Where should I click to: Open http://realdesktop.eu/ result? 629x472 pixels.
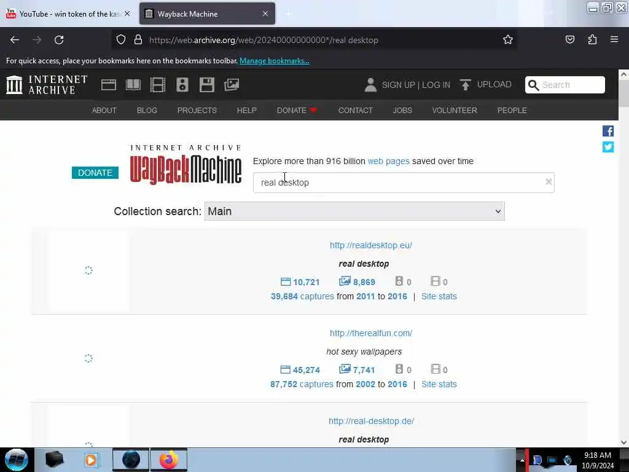[x=371, y=245]
